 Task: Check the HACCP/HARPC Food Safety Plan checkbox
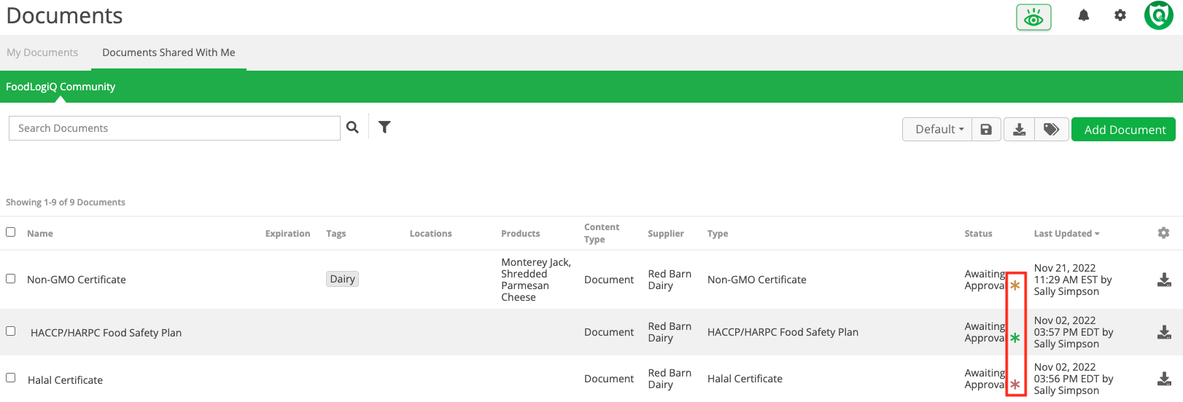10,331
